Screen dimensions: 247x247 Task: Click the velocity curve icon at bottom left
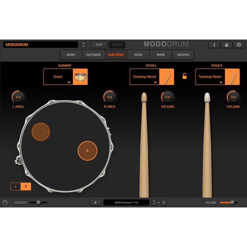point(5,203)
